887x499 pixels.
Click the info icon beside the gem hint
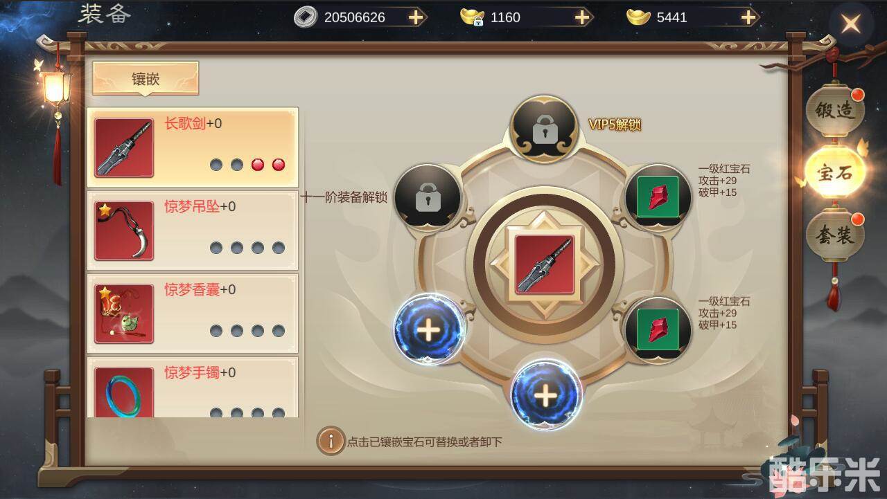[331, 440]
